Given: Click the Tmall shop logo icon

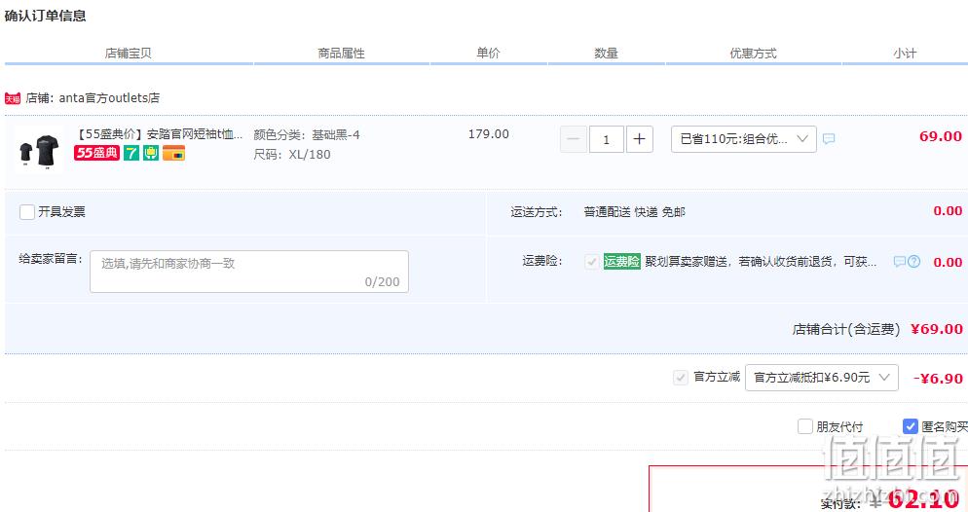Looking at the screenshot, I should pos(13,98).
